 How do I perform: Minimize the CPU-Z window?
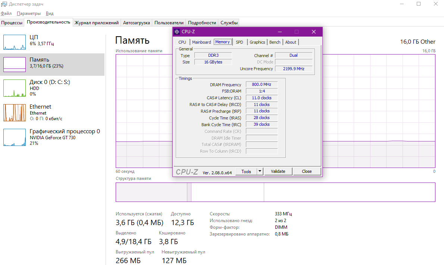(x=280, y=32)
